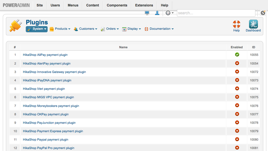Disable the AliPay payment plugin toggle
The width and height of the screenshot is (268, 151).
(237, 54)
